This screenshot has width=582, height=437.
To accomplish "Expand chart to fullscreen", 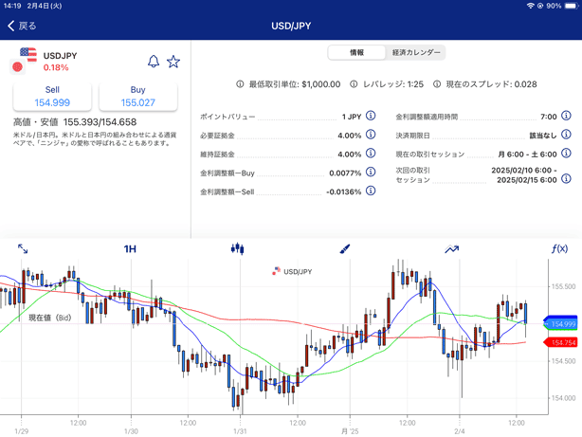I will (23, 249).
